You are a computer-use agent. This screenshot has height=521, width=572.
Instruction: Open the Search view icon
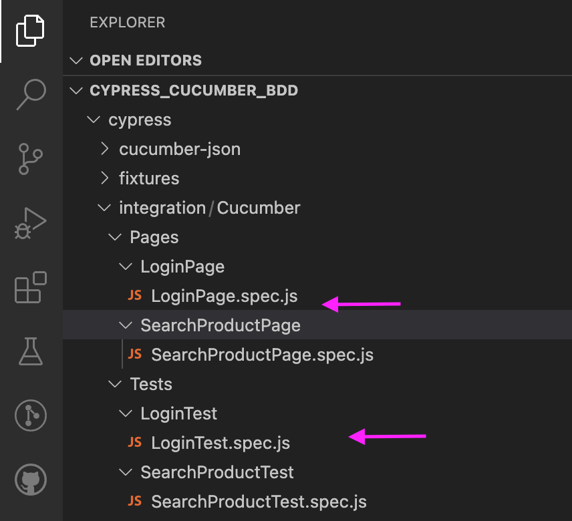[31, 94]
